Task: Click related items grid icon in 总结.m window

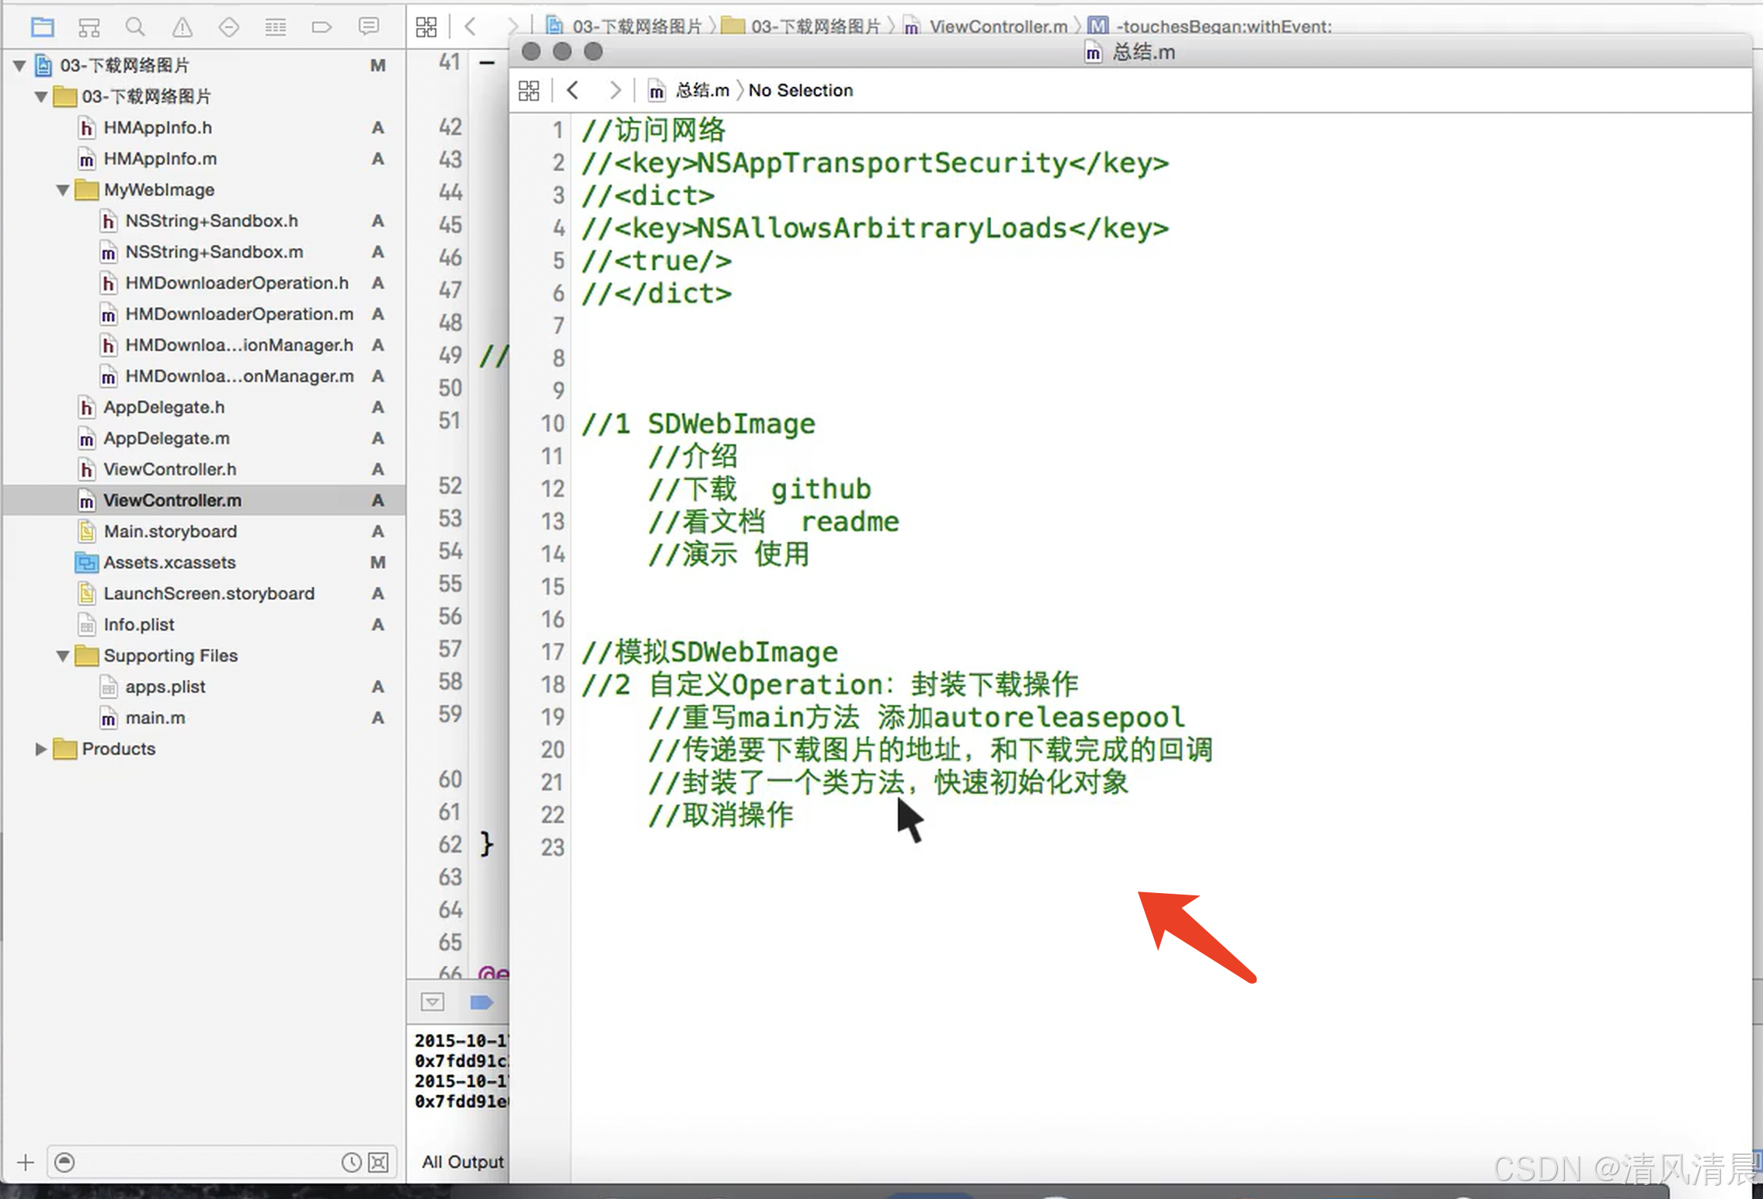Action: point(529,91)
